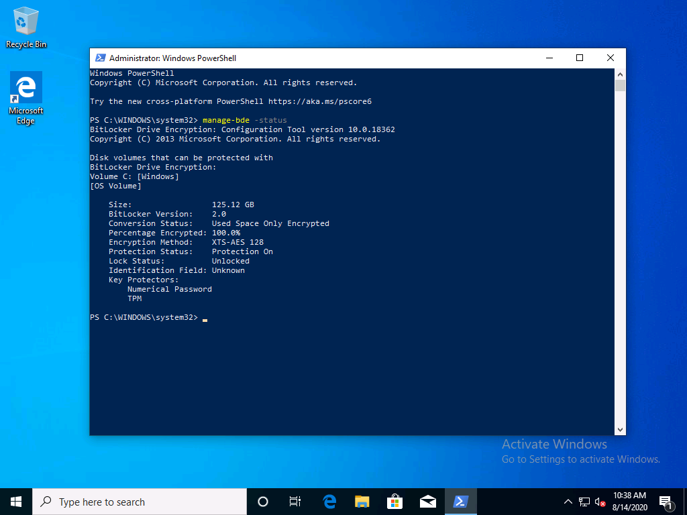Image resolution: width=687 pixels, height=515 pixels.
Task: Click the version 10.0.18362 text
Action: (x=353, y=129)
